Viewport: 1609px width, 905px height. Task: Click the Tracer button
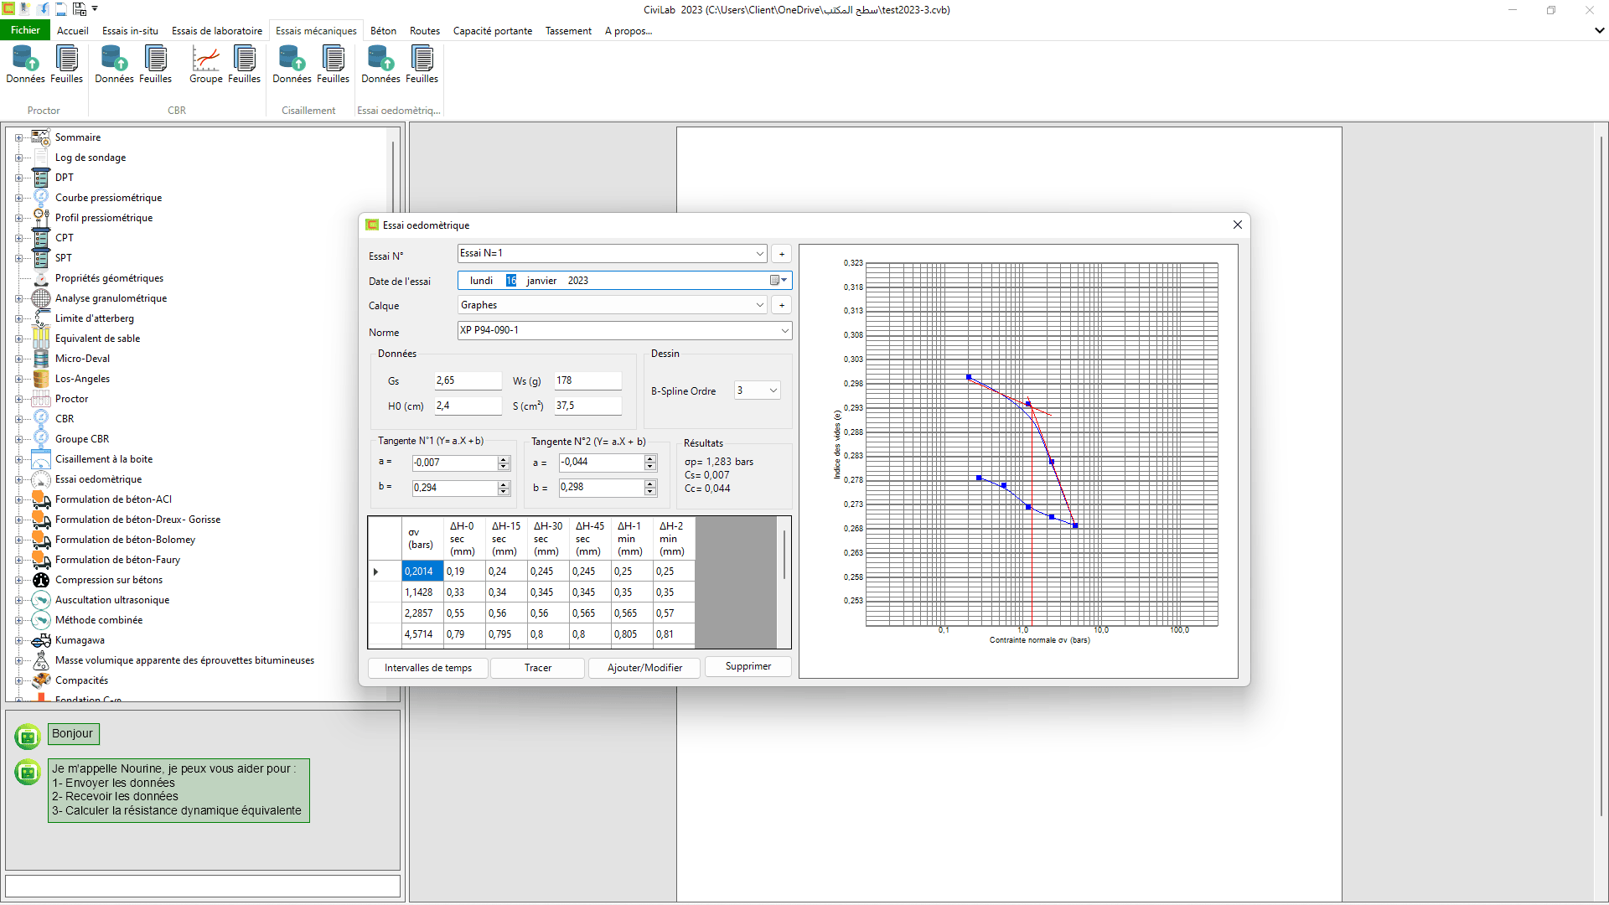(538, 668)
